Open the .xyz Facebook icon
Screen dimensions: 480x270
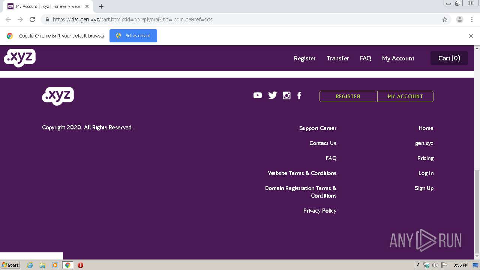pos(299,96)
